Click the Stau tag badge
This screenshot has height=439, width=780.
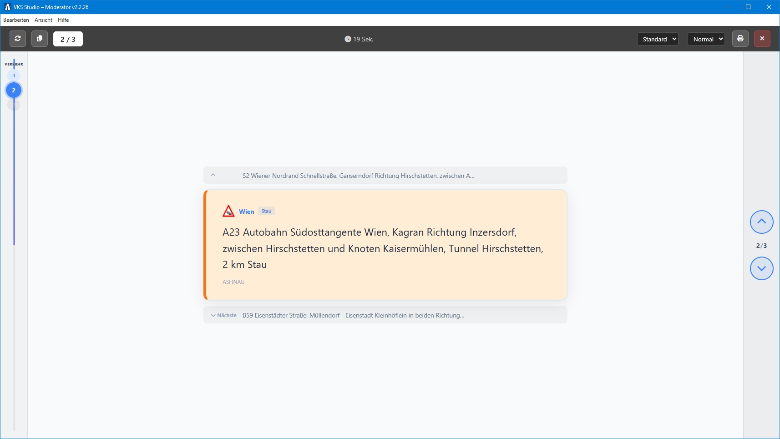point(266,211)
